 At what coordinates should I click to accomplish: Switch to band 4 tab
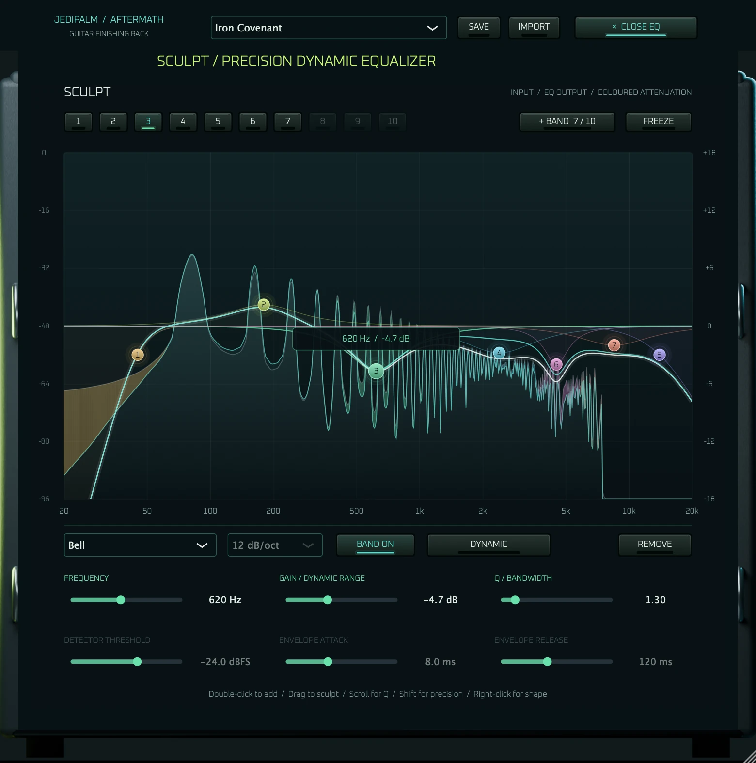pos(183,122)
